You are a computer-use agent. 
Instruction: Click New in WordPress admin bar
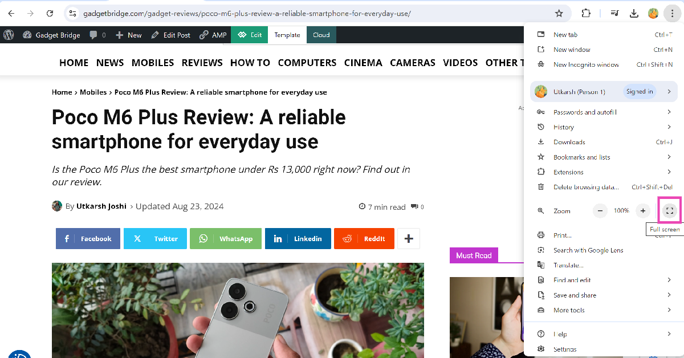pos(129,35)
